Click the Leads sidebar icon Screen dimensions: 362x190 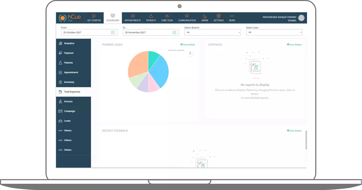[60, 121]
